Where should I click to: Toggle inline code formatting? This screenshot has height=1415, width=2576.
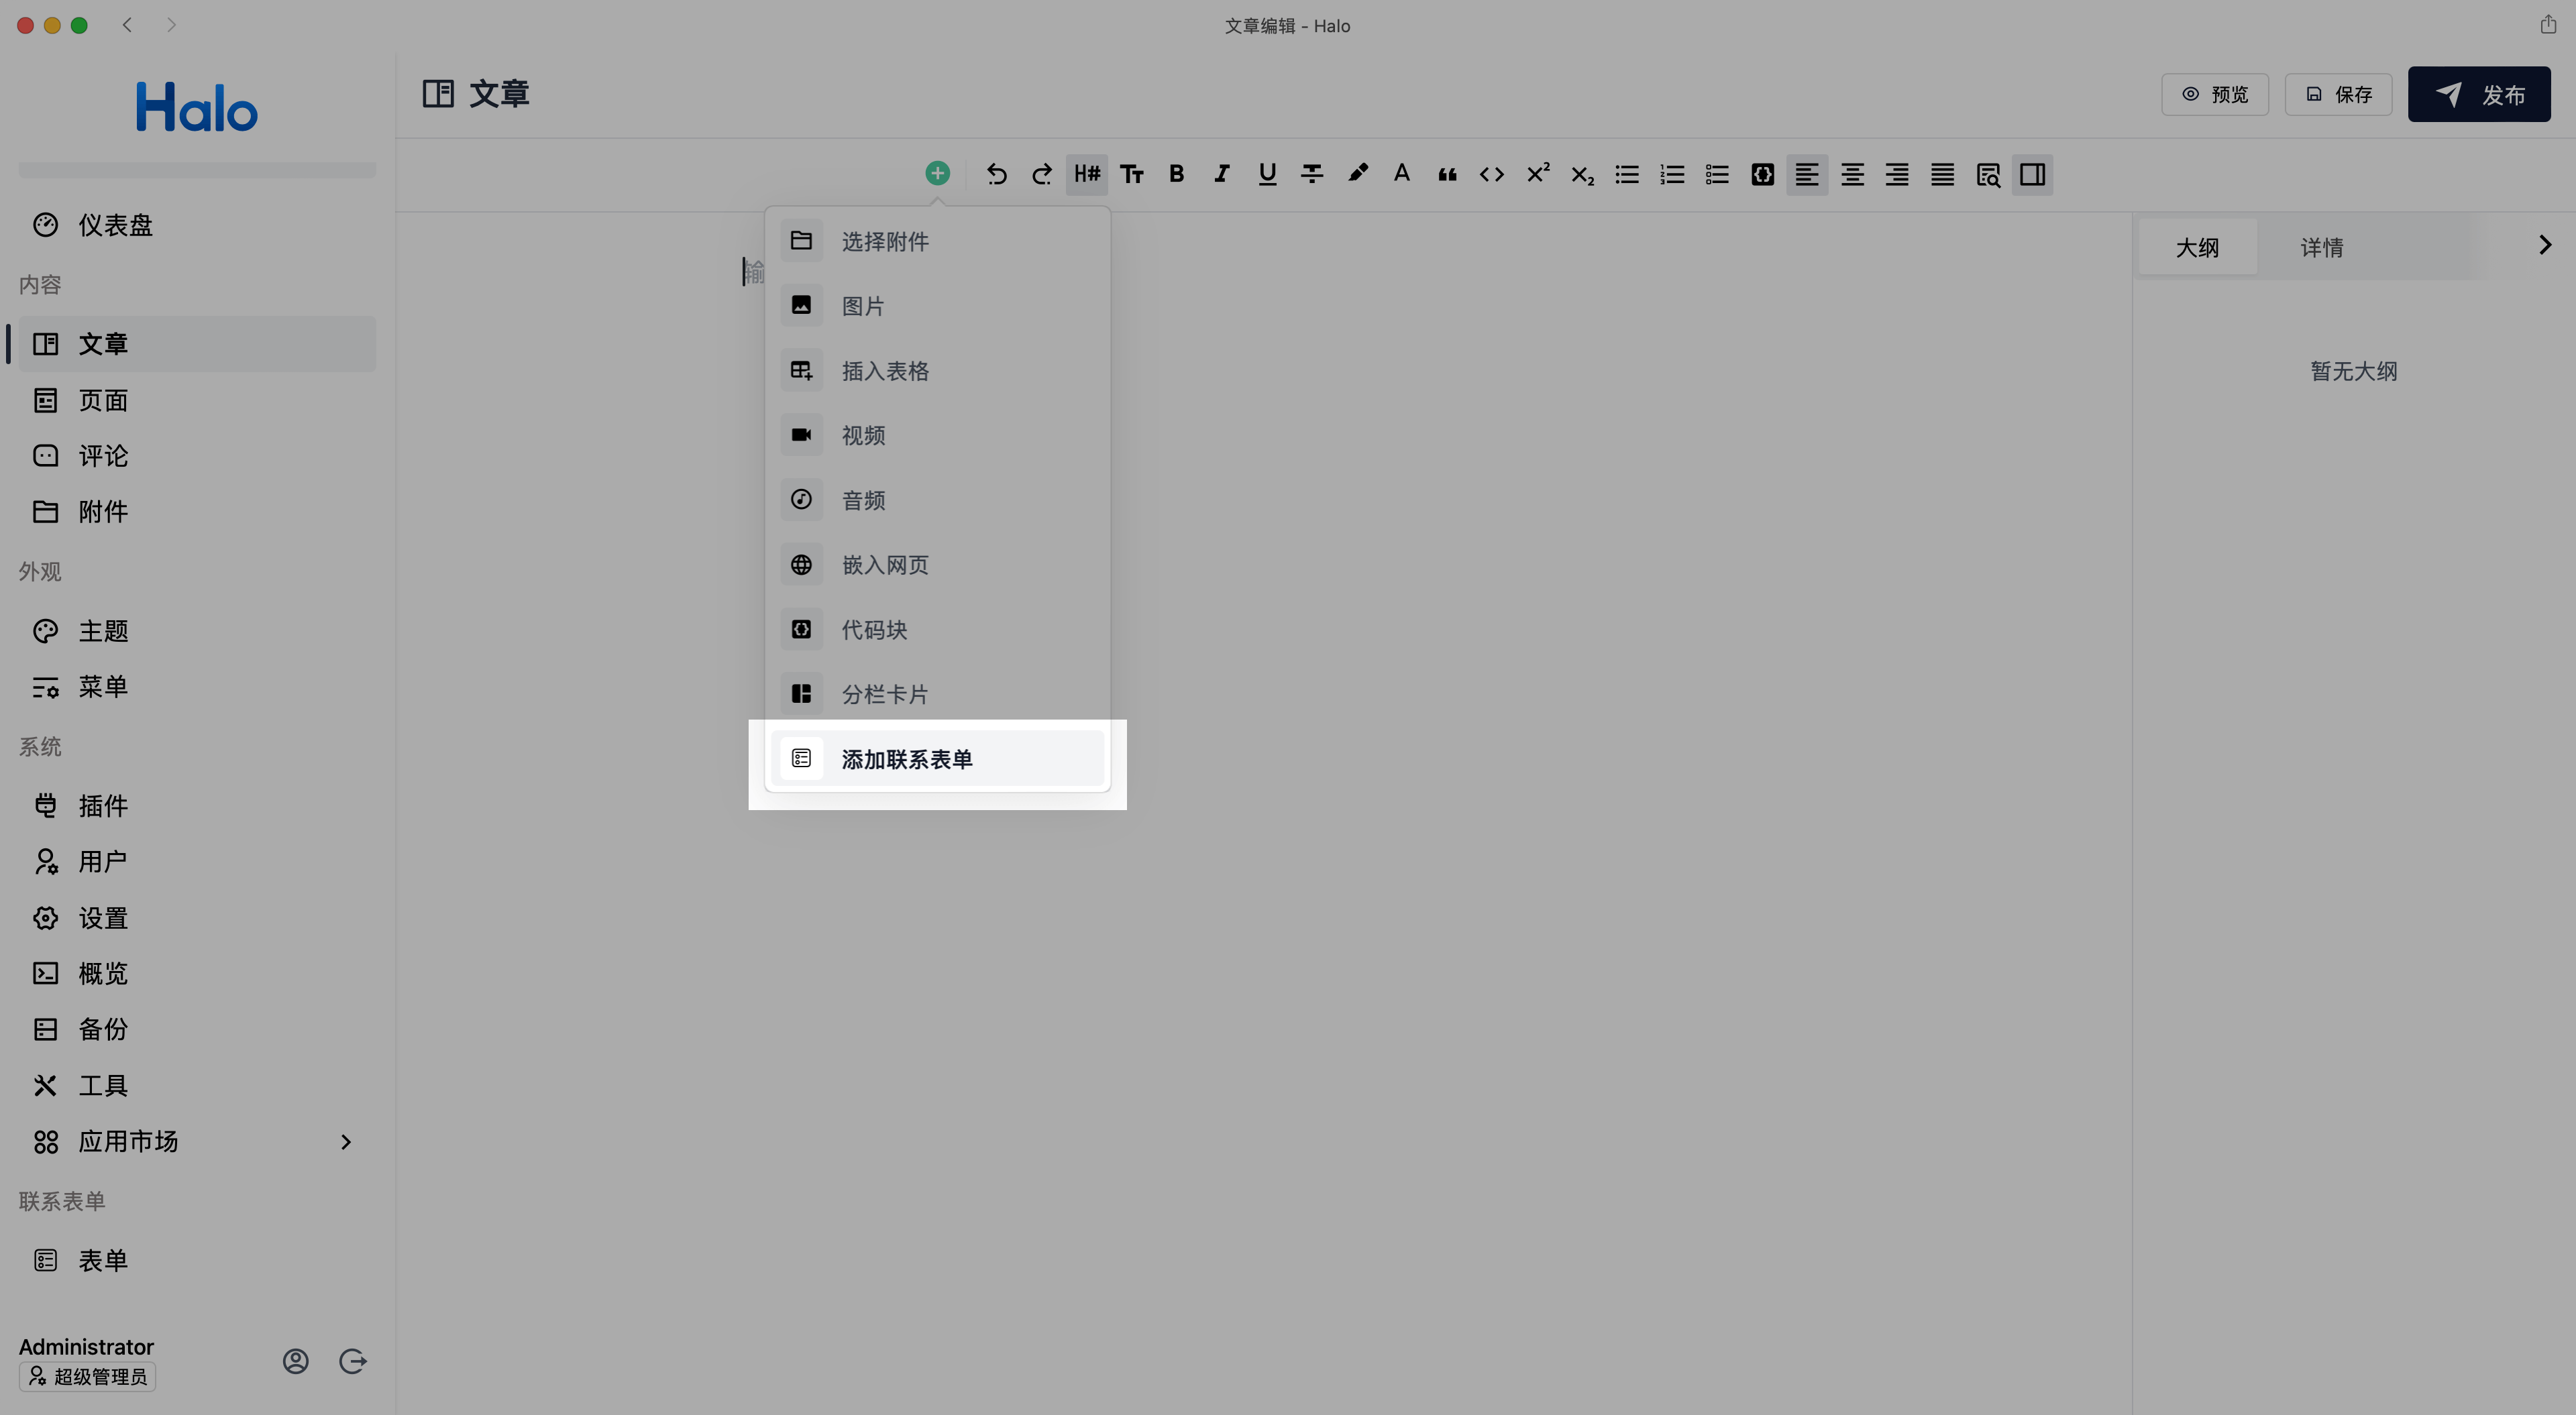[1492, 174]
